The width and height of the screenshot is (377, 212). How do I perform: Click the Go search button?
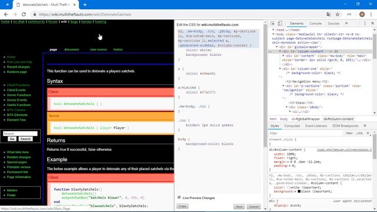[12, 139]
